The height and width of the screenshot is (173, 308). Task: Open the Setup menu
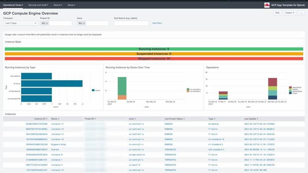point(71,5)
